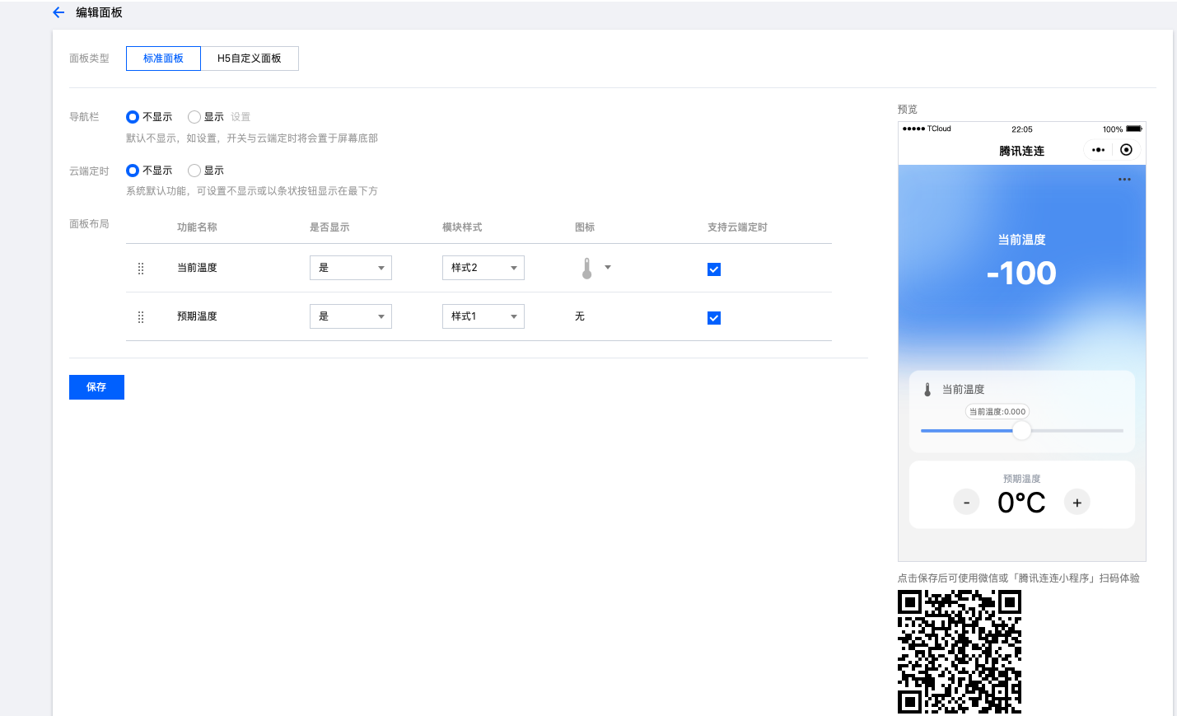Select 显示 for 云端定时
This screenshot has height=716, width=1177.
click(194, 171)
